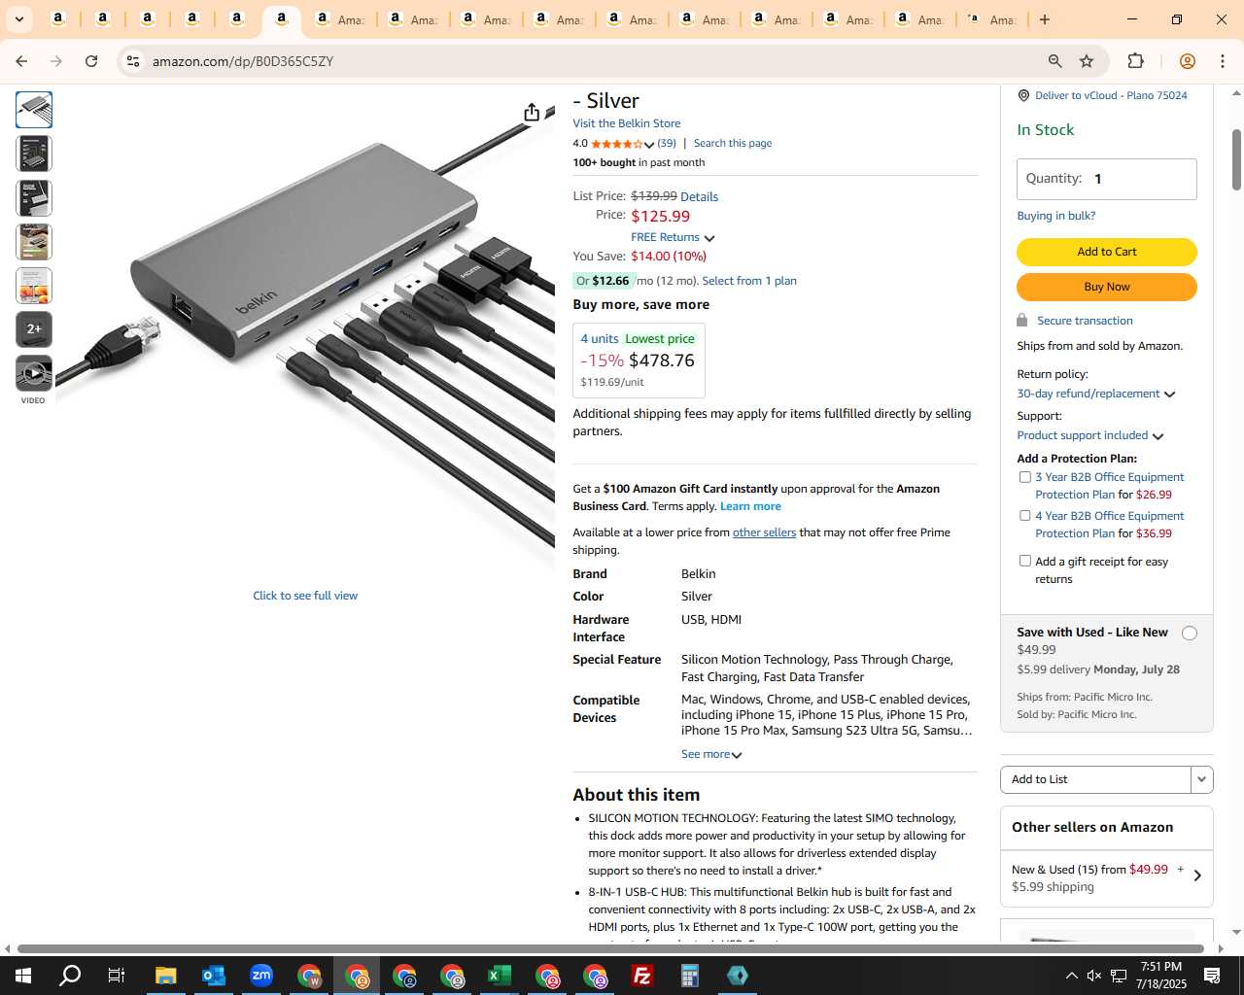This screenshot has width=1244, height=995.
Task: Click the Buying in bulk? link
Action: point(1056,216)
